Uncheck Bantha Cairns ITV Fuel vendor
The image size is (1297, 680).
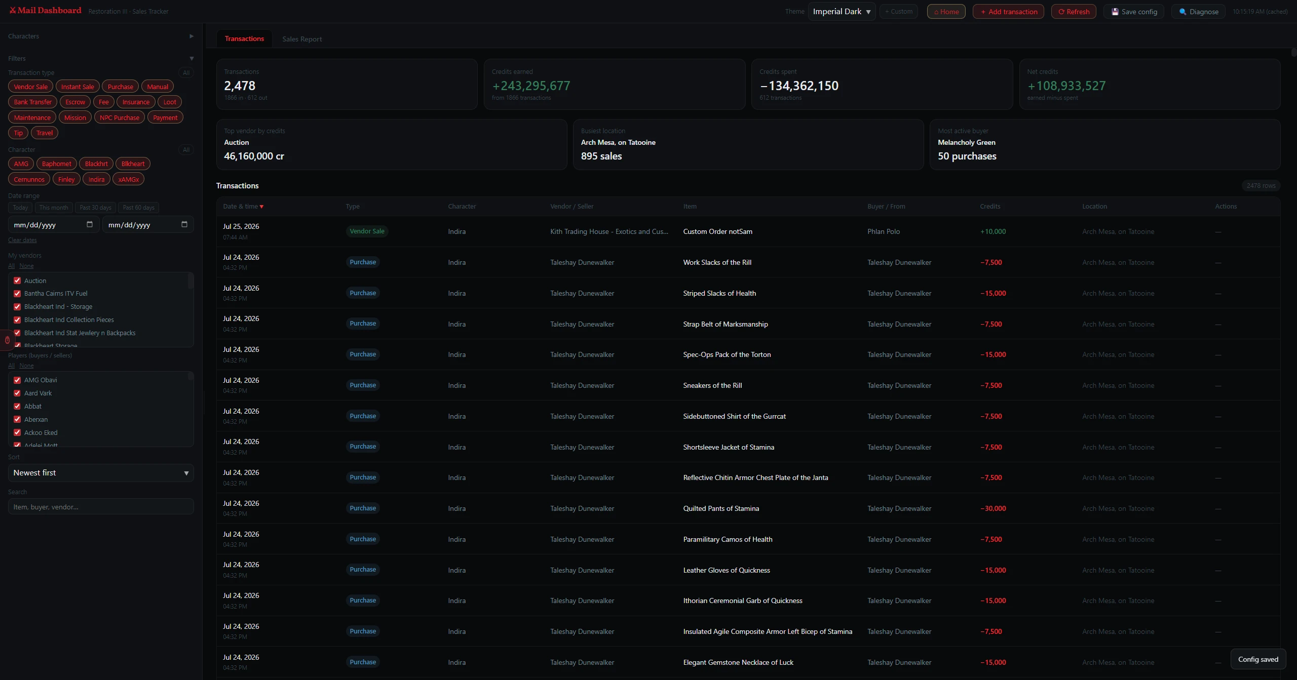pos(17,293)
